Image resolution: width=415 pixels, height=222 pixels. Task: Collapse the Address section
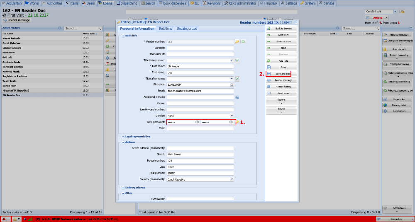[123, 142]
